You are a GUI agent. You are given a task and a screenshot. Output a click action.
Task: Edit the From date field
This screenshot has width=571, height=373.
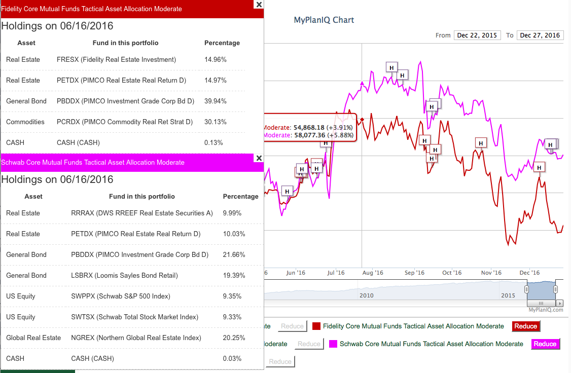[477, 35]
